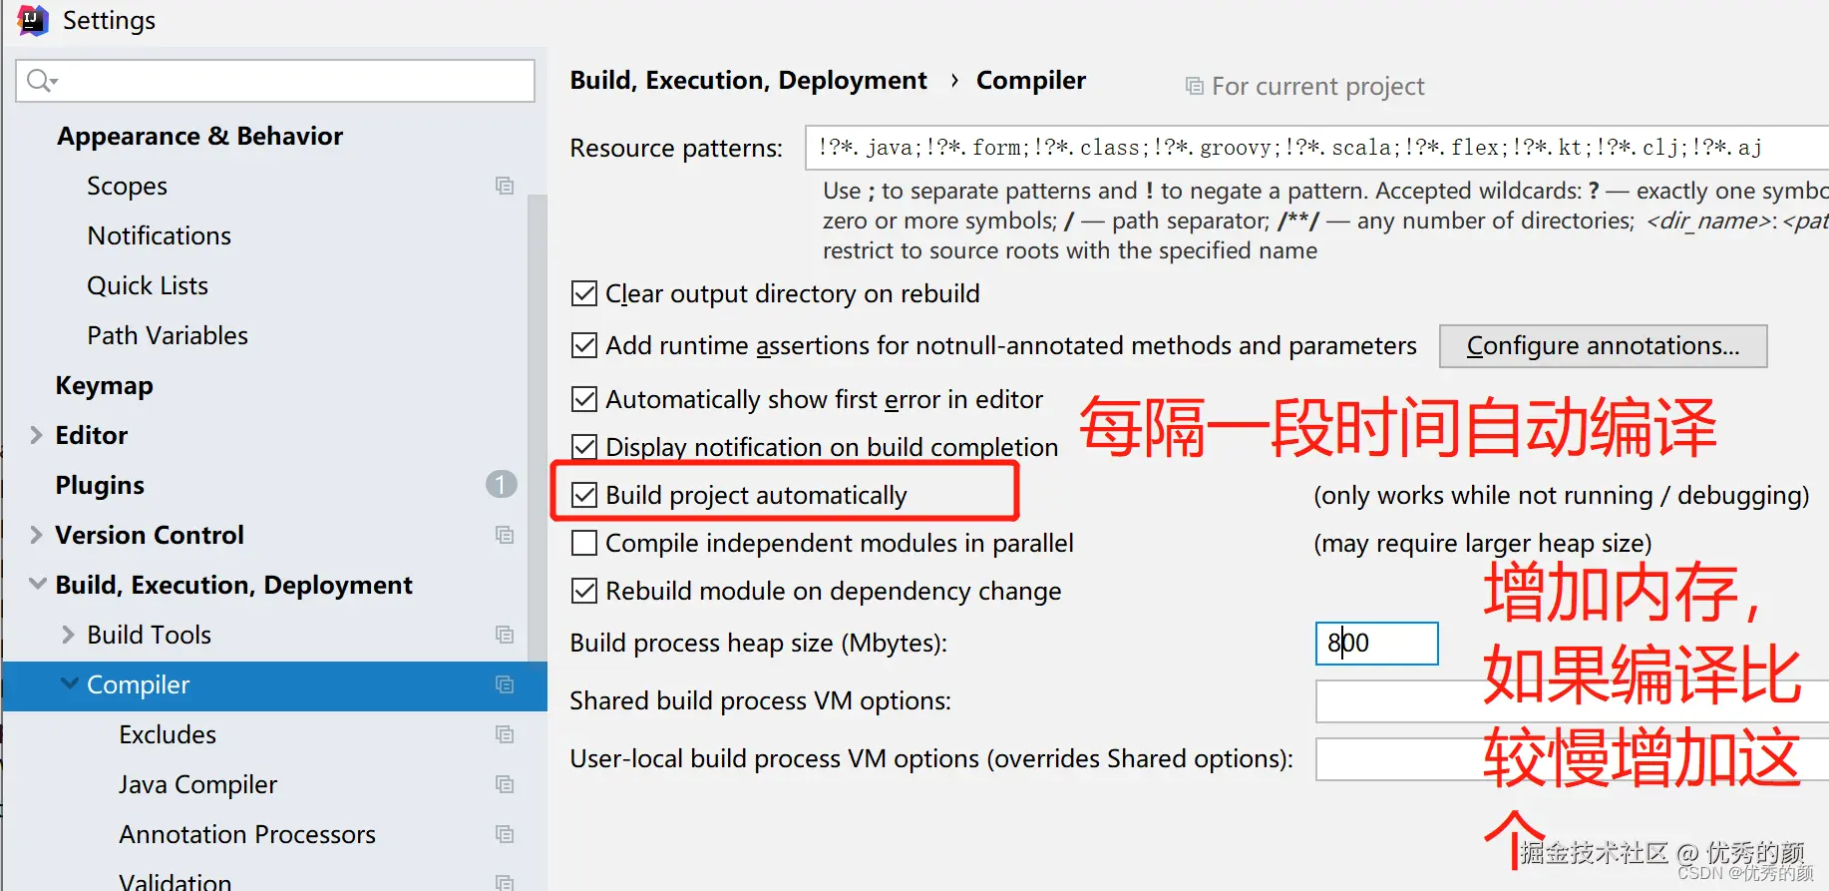
Task: Click Build, Execution, Deployment breadcrumb
Action: [748, 81]
